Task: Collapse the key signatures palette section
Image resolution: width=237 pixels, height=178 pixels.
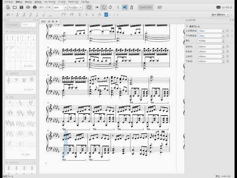Action: pyautogui.click(x=7, y=97)
